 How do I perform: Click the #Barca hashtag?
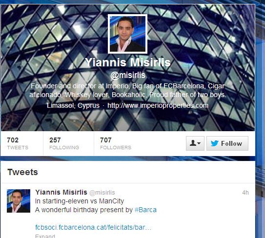[x=145, y=210]
